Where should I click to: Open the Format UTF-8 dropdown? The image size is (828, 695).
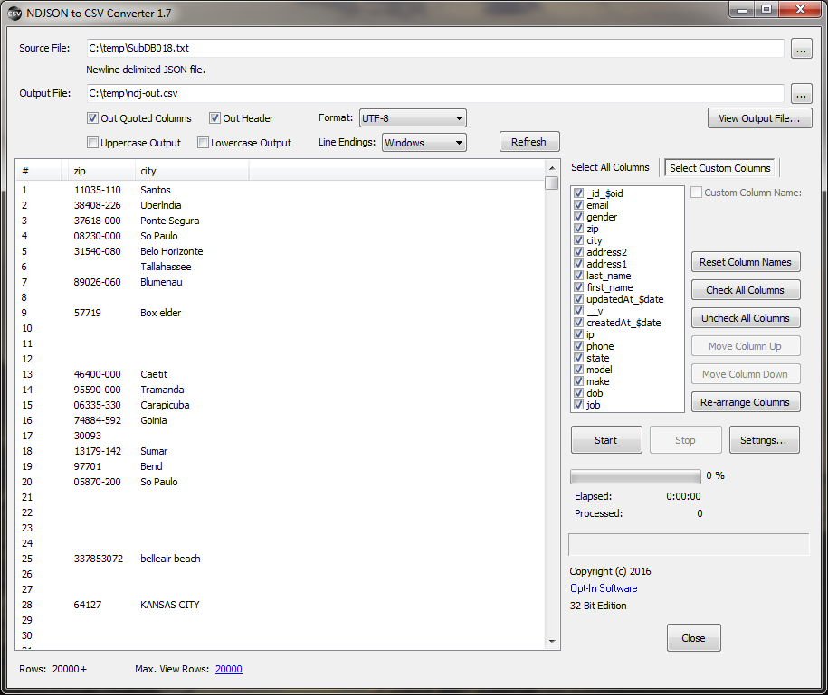[413, 118]
